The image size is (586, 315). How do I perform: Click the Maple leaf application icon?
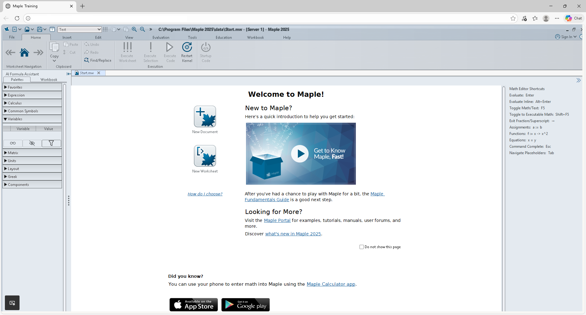7,29
